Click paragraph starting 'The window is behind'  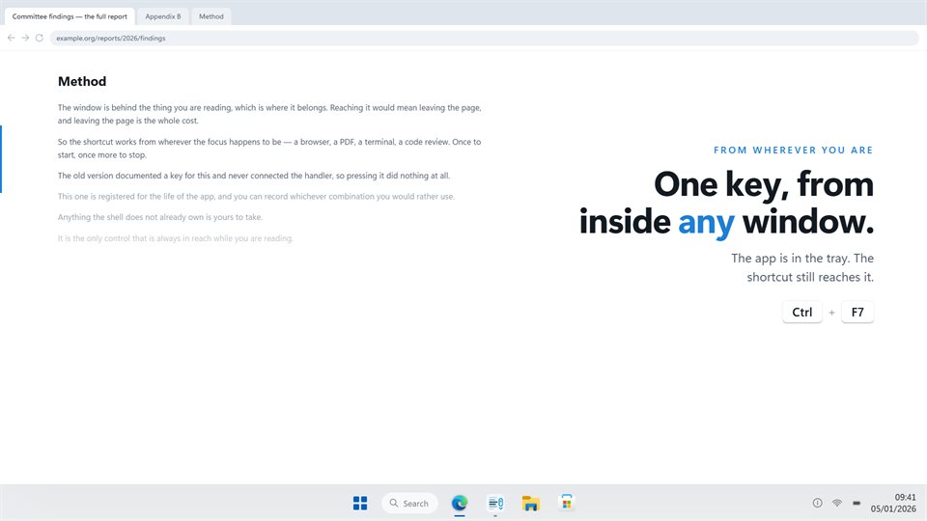[x=269, y=114]
